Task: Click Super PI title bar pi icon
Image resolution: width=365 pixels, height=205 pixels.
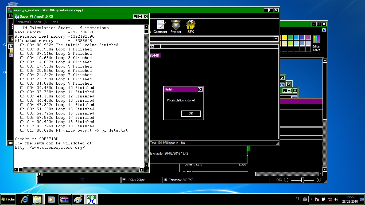Action: (x=17, y=17)
